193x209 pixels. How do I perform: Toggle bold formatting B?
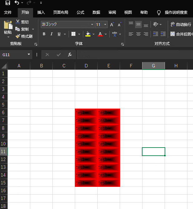[x=44, y=34]
